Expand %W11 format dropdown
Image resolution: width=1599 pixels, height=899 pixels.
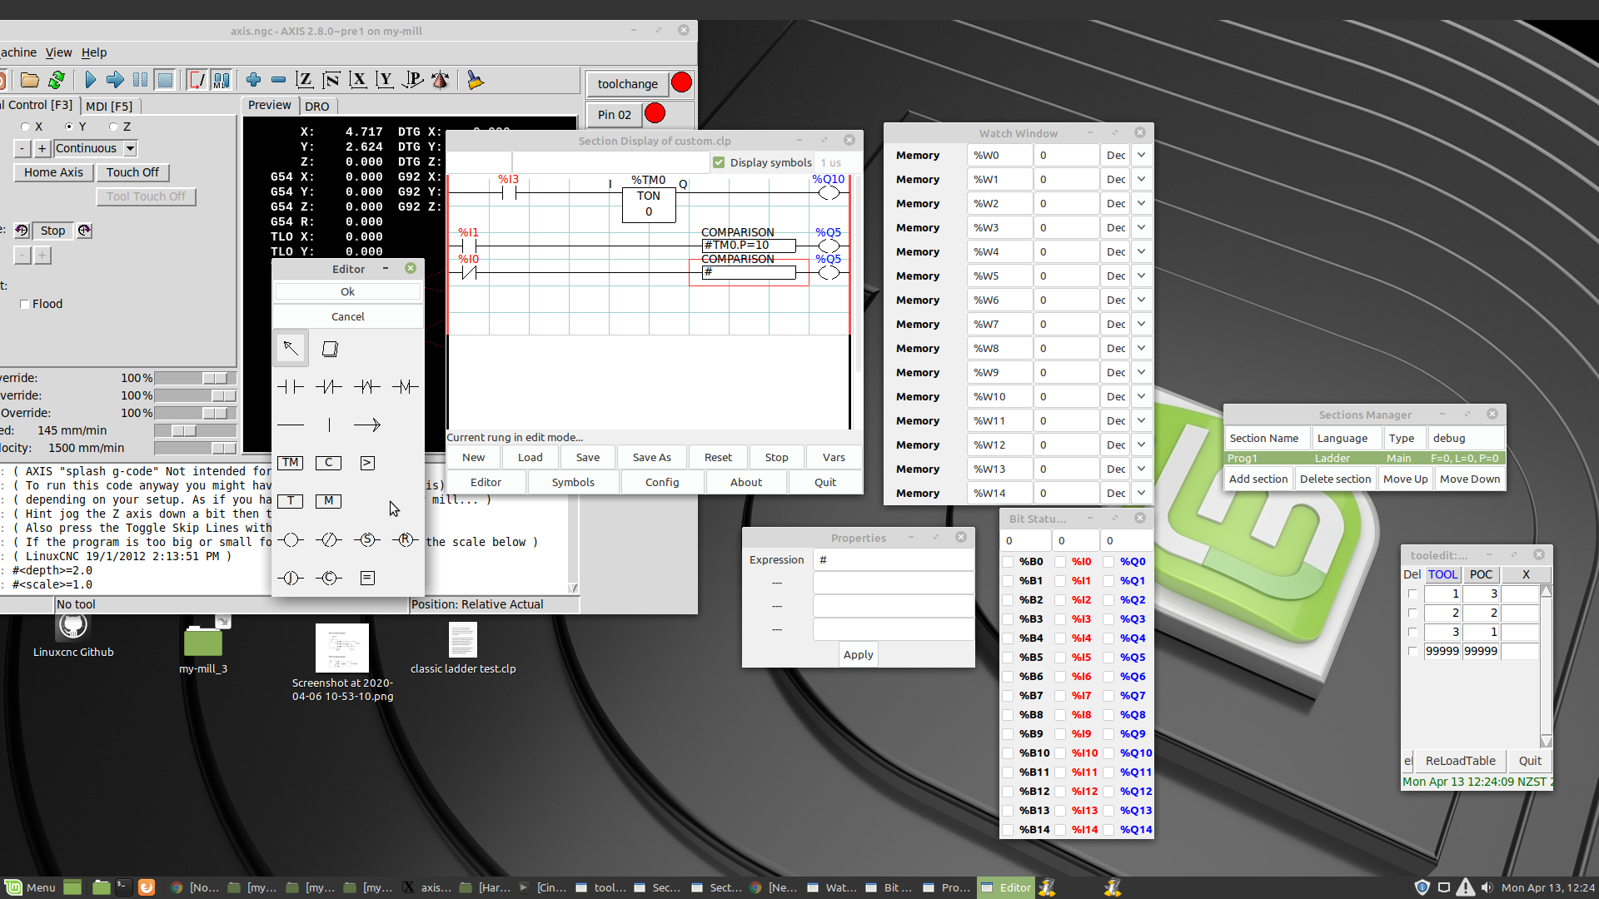click(x=1141, y=420)
